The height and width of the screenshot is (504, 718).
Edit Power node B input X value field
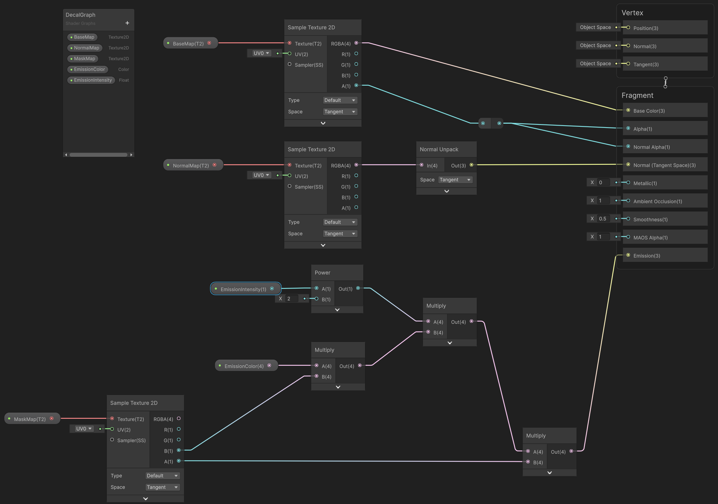(291, 298)
